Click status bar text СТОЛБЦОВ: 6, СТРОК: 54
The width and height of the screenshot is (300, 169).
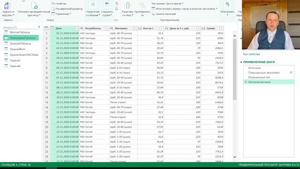tap(15, 165)
